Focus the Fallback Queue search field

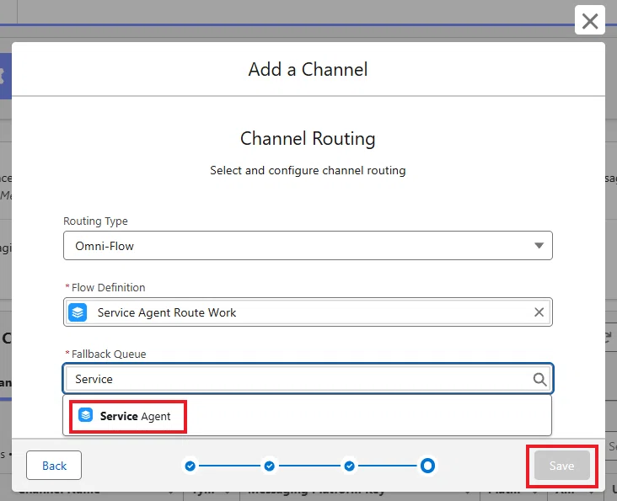pos(308,379)
